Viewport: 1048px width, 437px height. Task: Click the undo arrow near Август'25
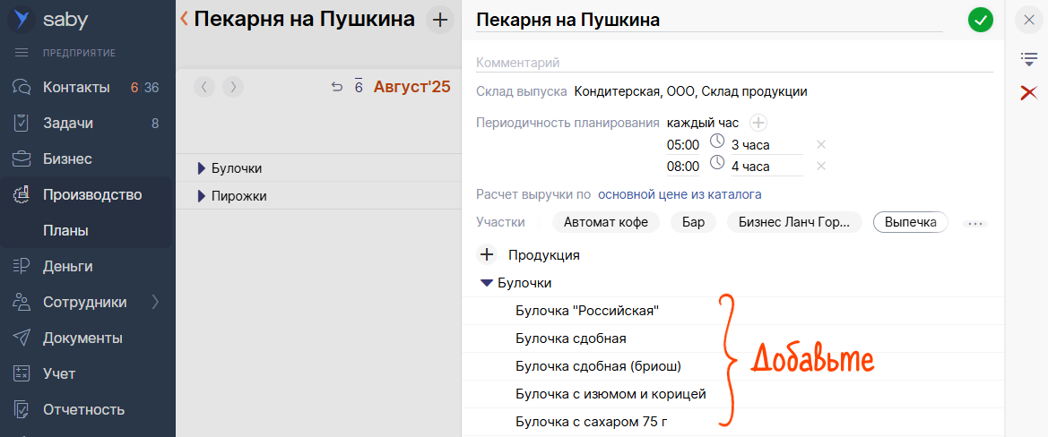[x=336, y=87]
